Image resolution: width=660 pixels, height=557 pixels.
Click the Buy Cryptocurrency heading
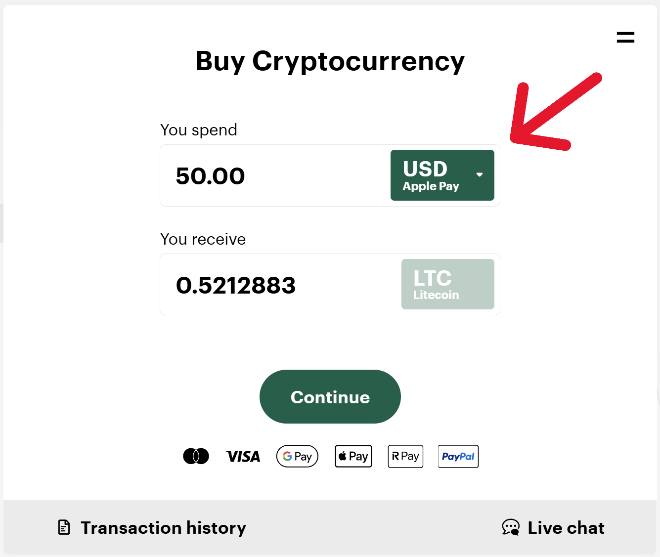pyautogui.click(x=330, y=61)
